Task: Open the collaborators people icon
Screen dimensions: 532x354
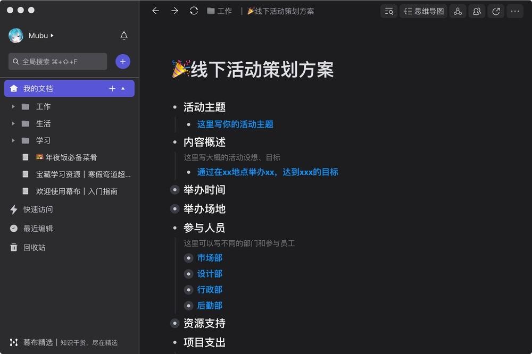Action: click(x=477, y=11)
